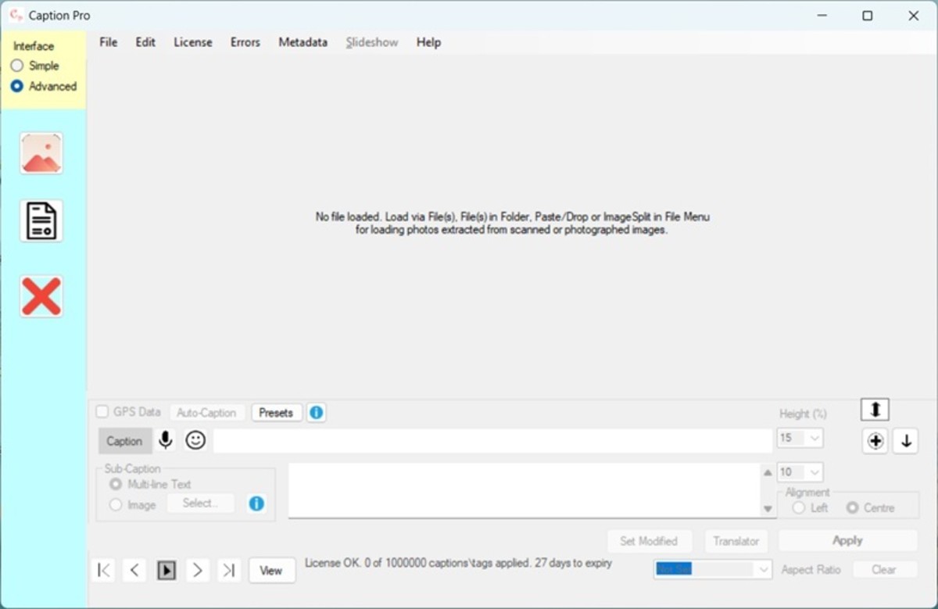
Task: Click the red X remove icon in sidebar
Action: [x=41, y=296]
